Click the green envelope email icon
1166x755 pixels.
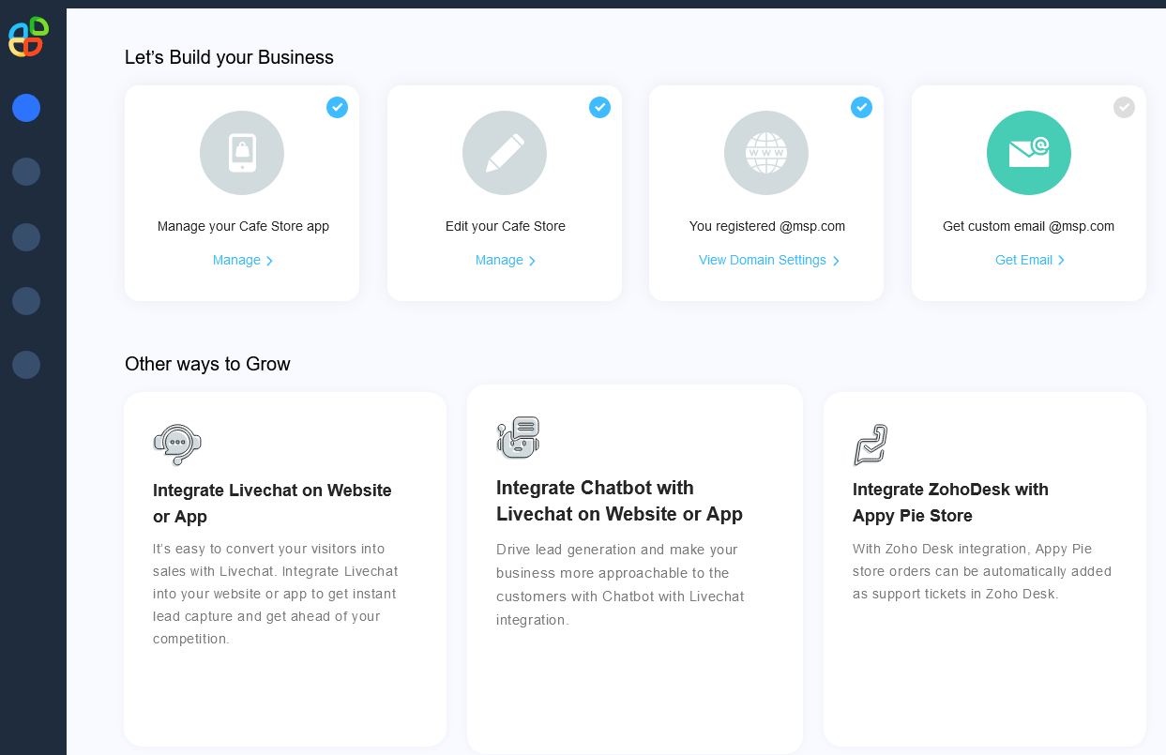1029,153
